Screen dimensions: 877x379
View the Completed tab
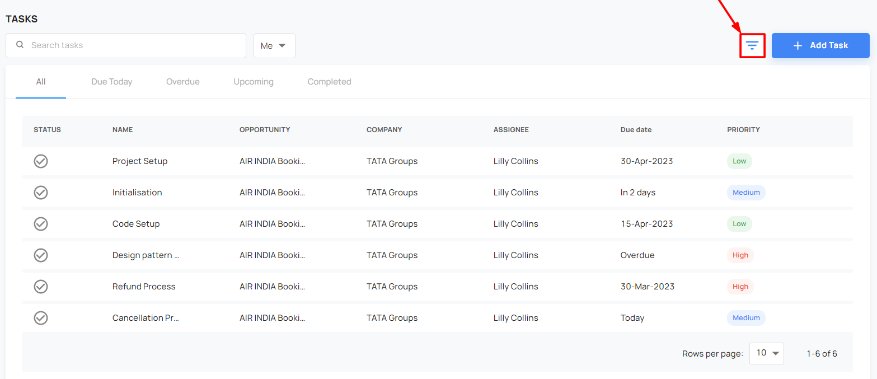329,82
